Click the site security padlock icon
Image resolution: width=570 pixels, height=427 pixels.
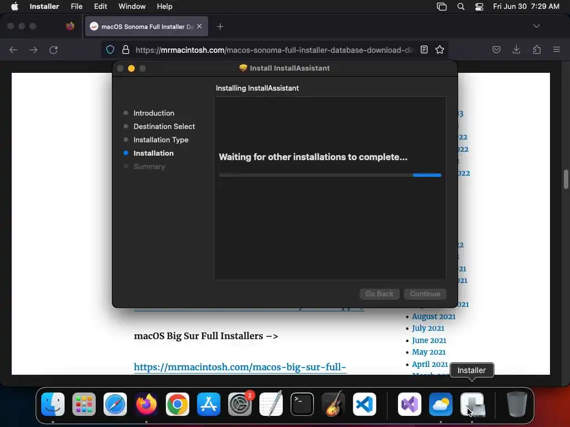pyautogui.click(x=126, y=49)
